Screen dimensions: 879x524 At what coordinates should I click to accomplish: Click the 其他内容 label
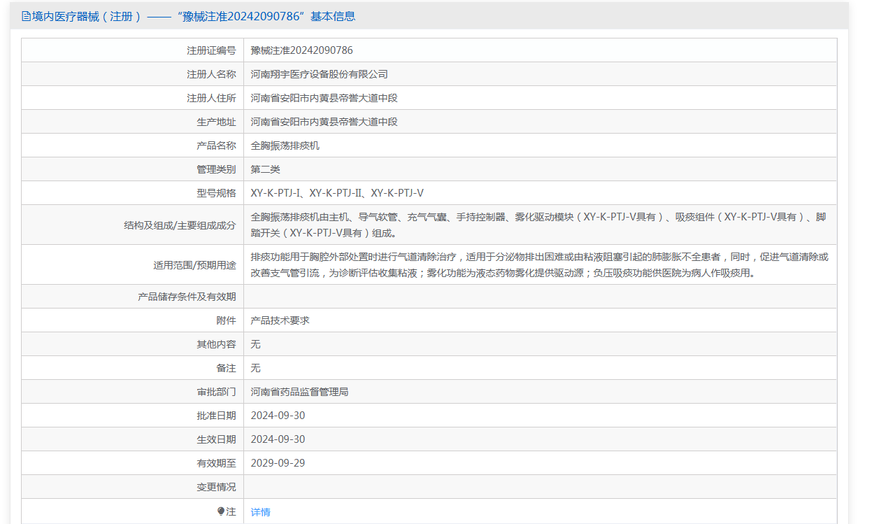tap(216, 344)
